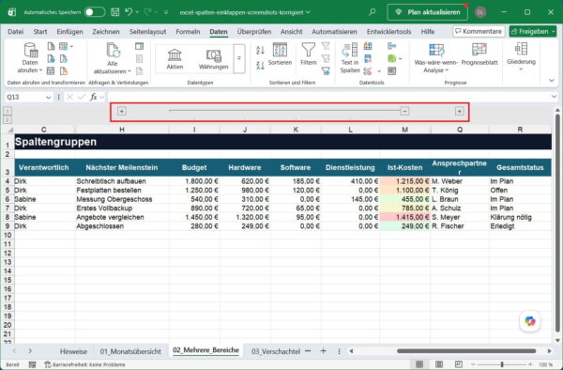This screenshot has height=370, width=563.
Task: Open the Daten abrufen dropdown arrow
Action: 40,70
